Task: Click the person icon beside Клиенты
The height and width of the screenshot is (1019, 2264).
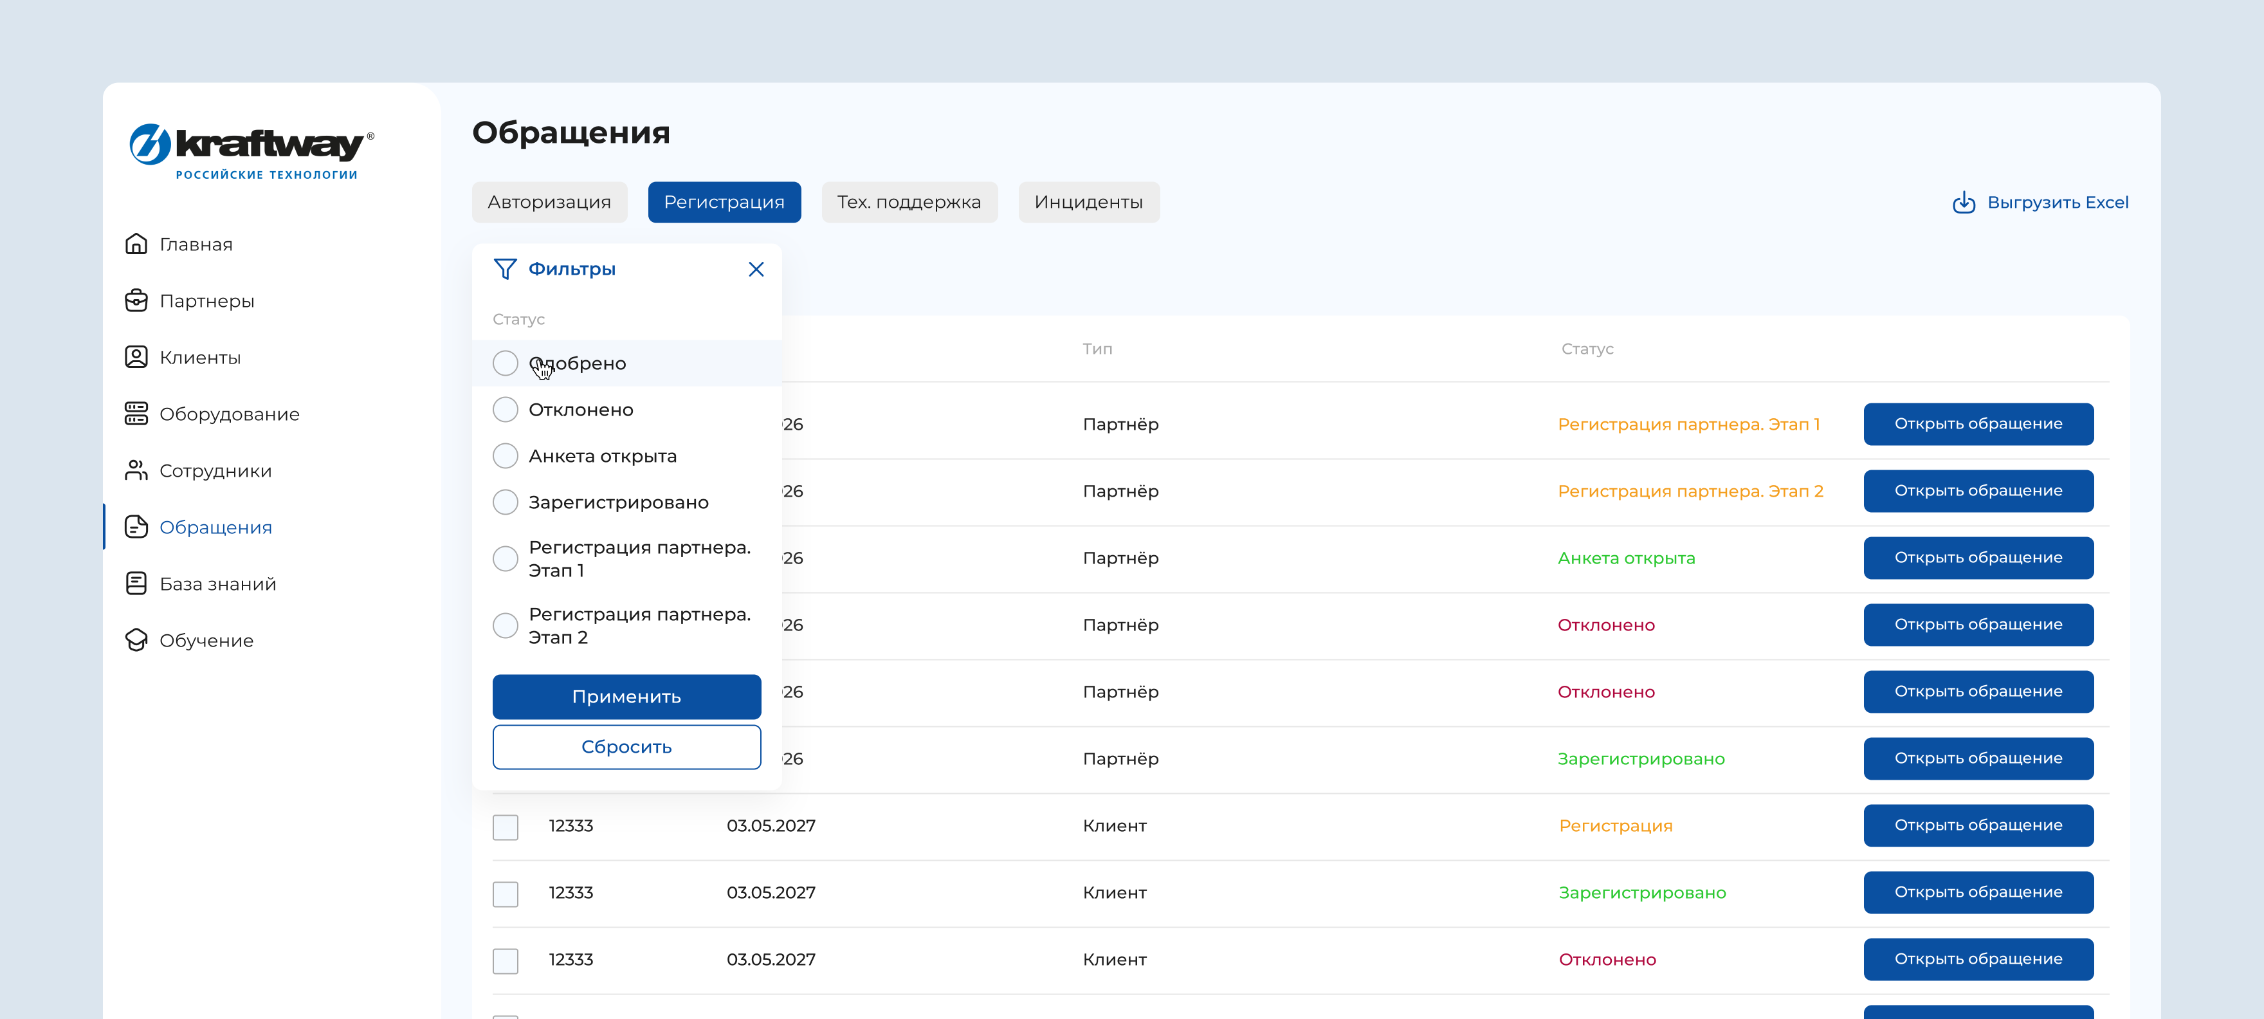Action: 136,357
